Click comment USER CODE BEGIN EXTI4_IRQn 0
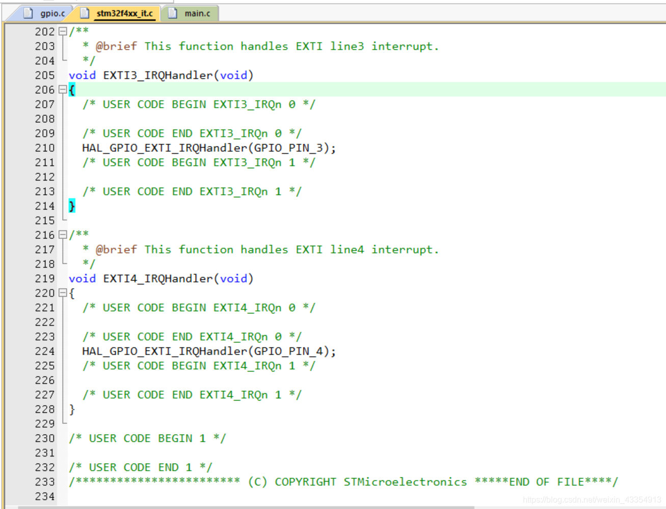 pyautogui.click(x=199, y=308)
